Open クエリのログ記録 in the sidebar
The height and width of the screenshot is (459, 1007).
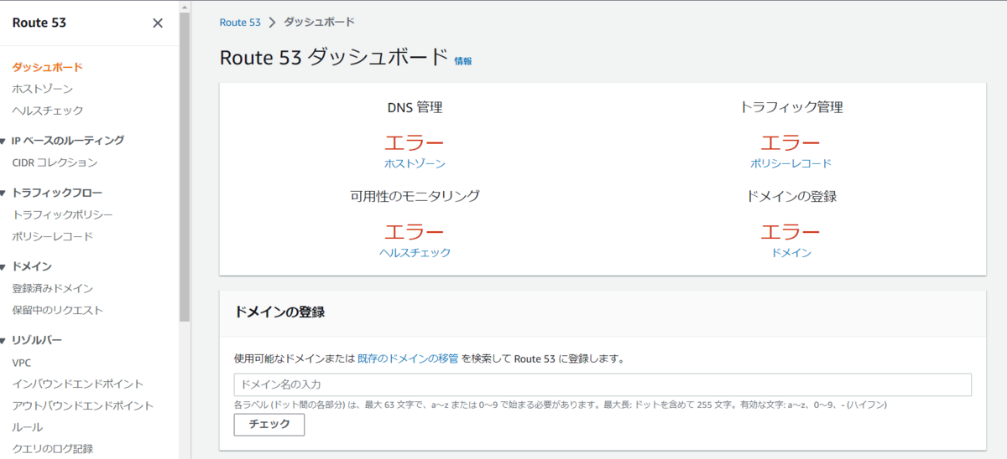[x=52, y=449]
